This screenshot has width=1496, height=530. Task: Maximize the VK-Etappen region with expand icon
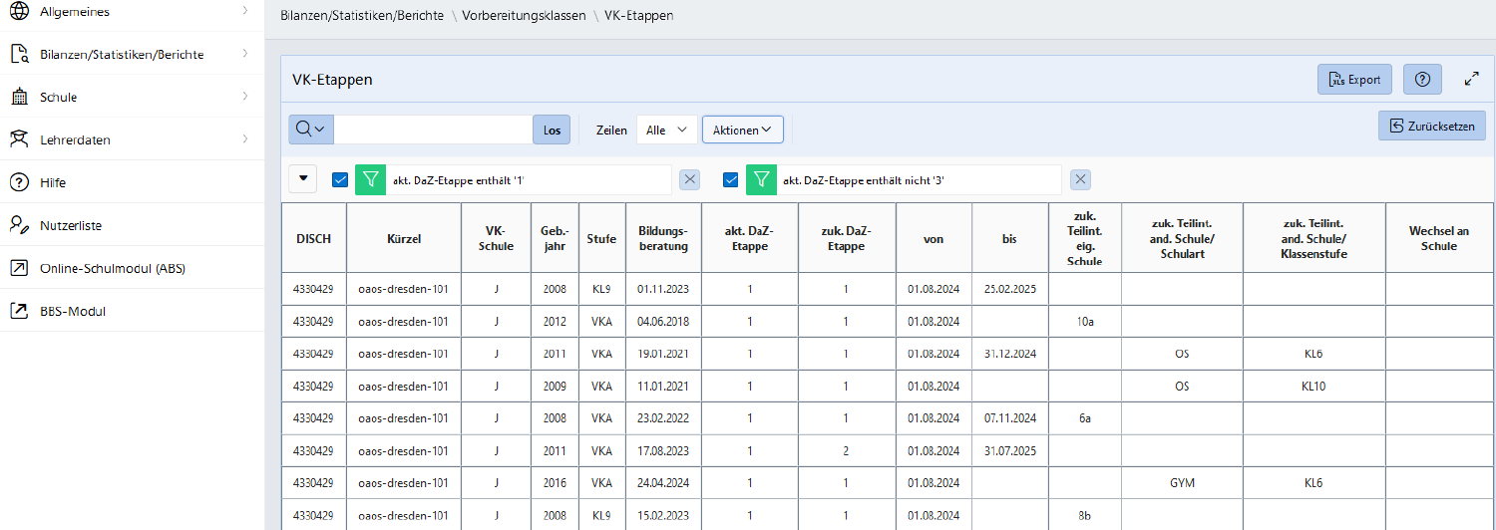[x=1471, y=80]
